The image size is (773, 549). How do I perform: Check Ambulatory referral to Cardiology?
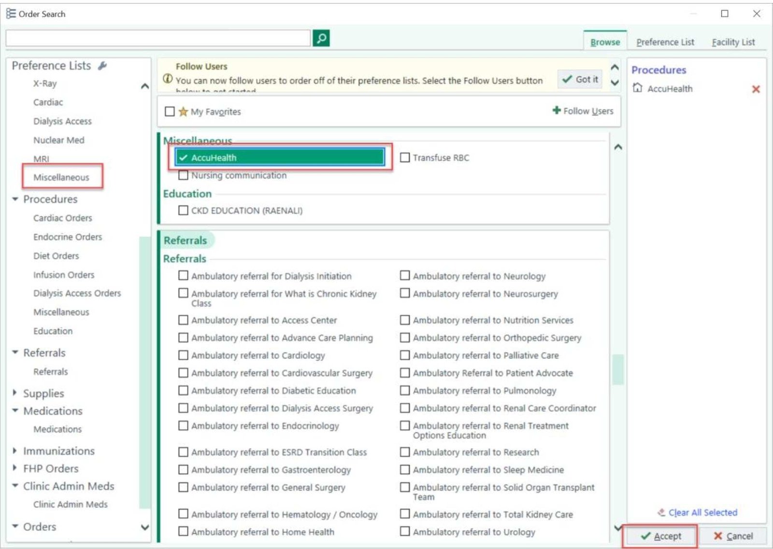coord(183,355)
